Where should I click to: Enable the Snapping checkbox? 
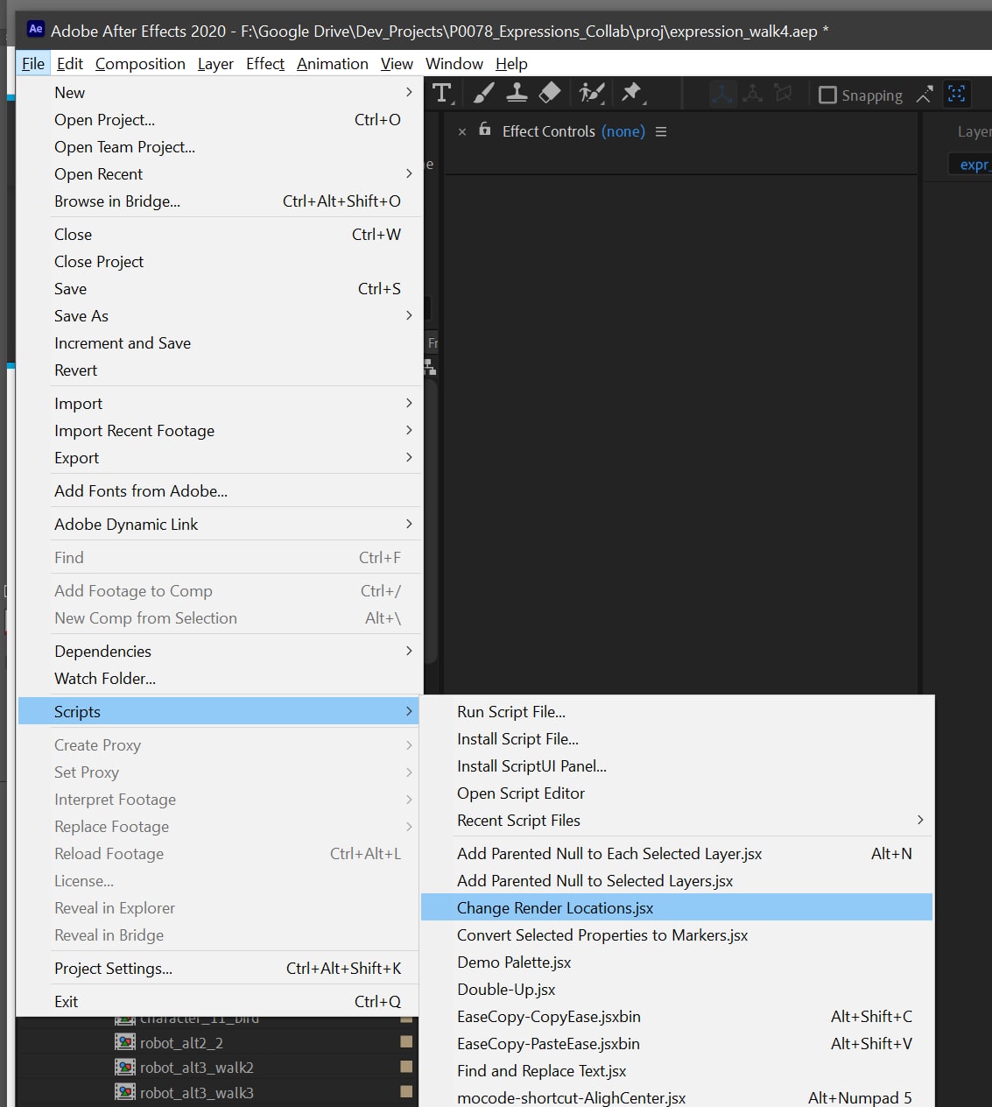pos(827,95)
